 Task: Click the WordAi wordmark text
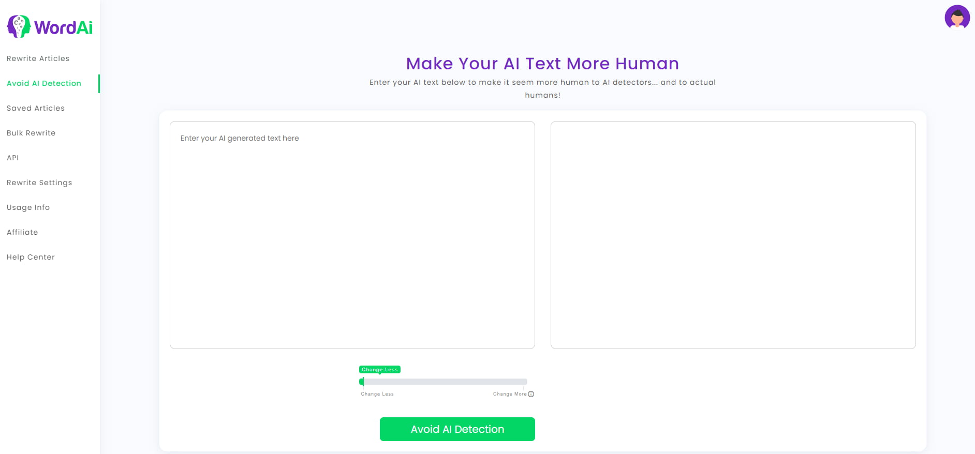[x=63, y=27]
